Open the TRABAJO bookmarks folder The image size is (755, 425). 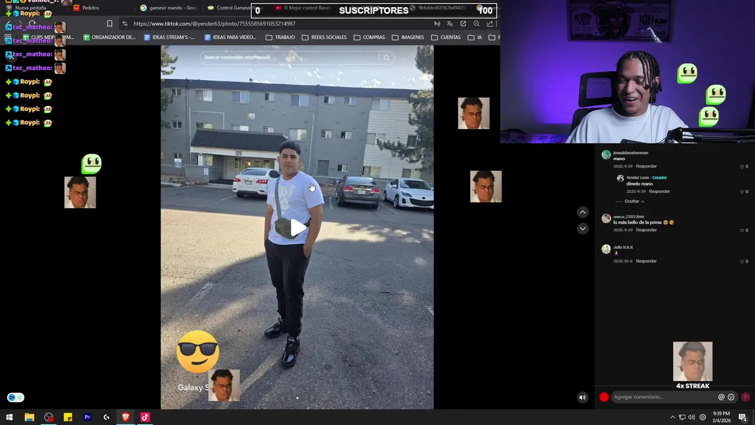click(x=280, y=37)
